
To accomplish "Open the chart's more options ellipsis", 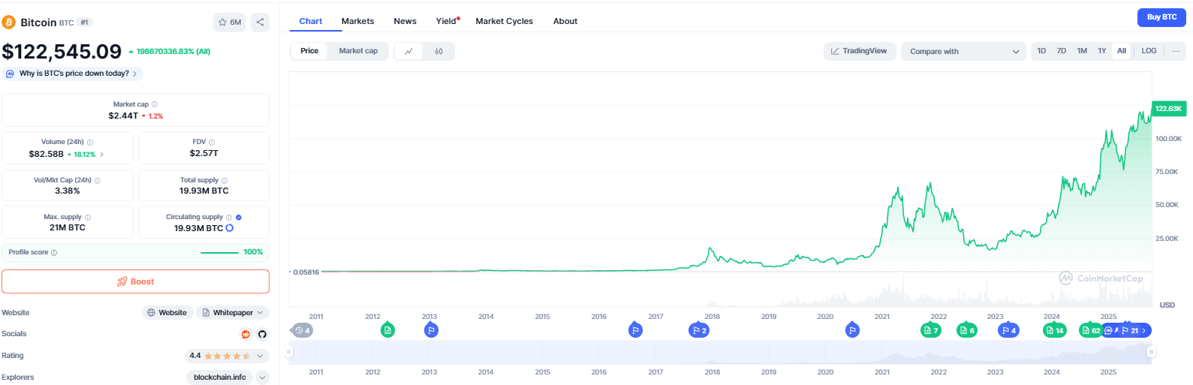I will coord(1176,51).
